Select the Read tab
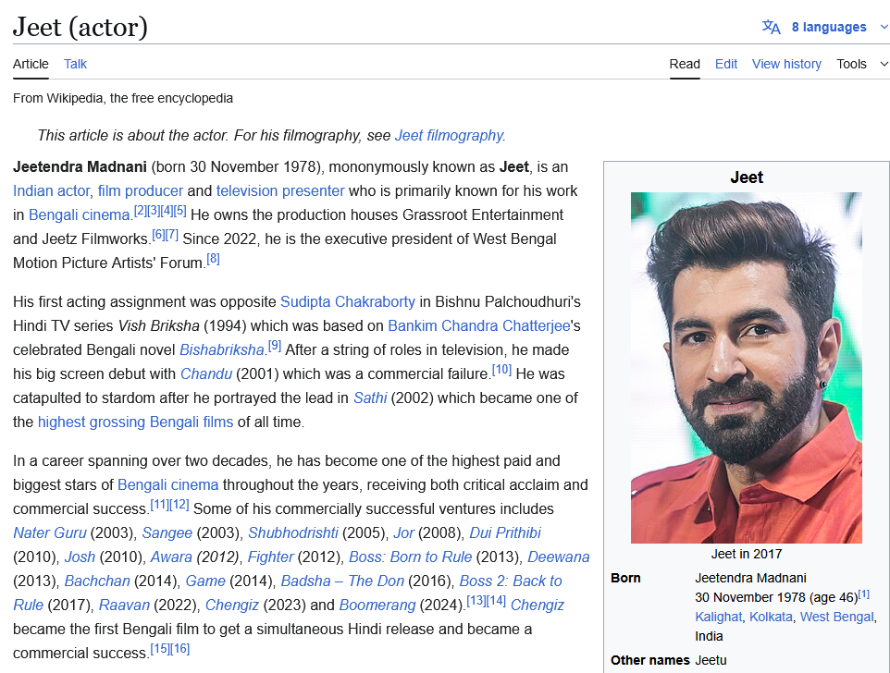 pyautogui.click(x=685, y=64)
